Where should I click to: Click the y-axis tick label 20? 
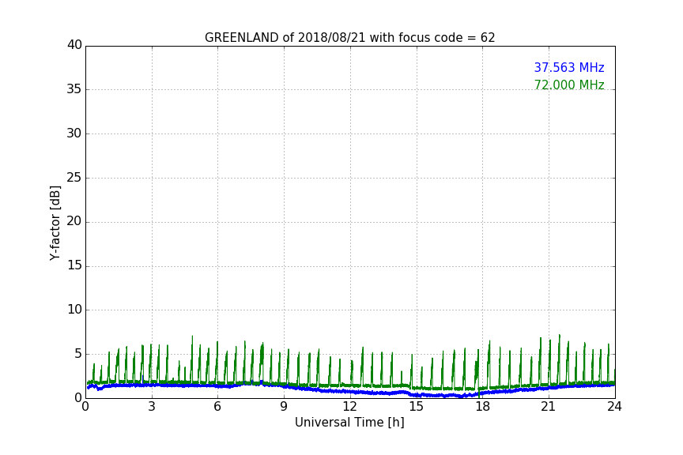coord(74,222)
